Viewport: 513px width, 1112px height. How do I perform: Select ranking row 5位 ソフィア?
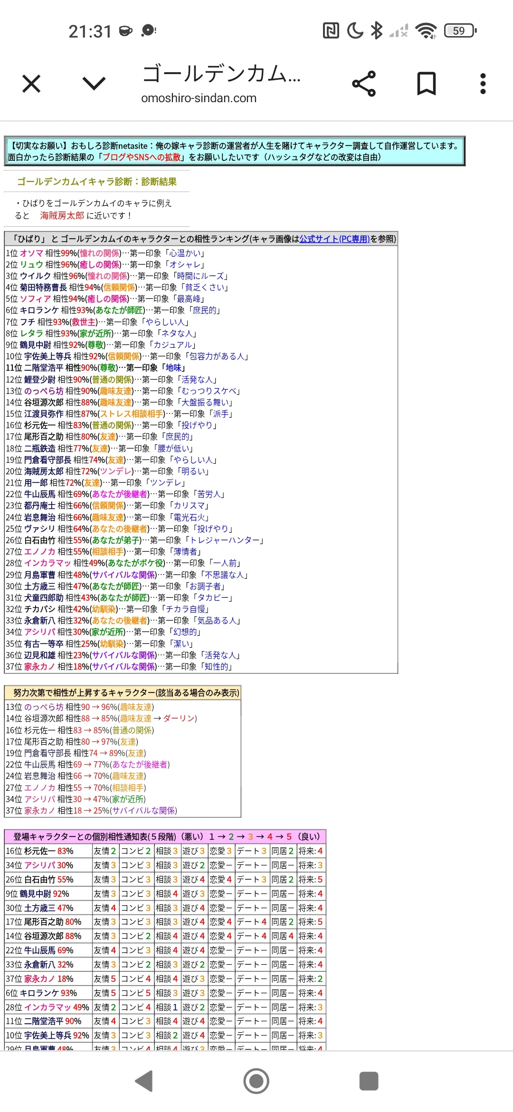pyautogui.click(x=105, y=299)
